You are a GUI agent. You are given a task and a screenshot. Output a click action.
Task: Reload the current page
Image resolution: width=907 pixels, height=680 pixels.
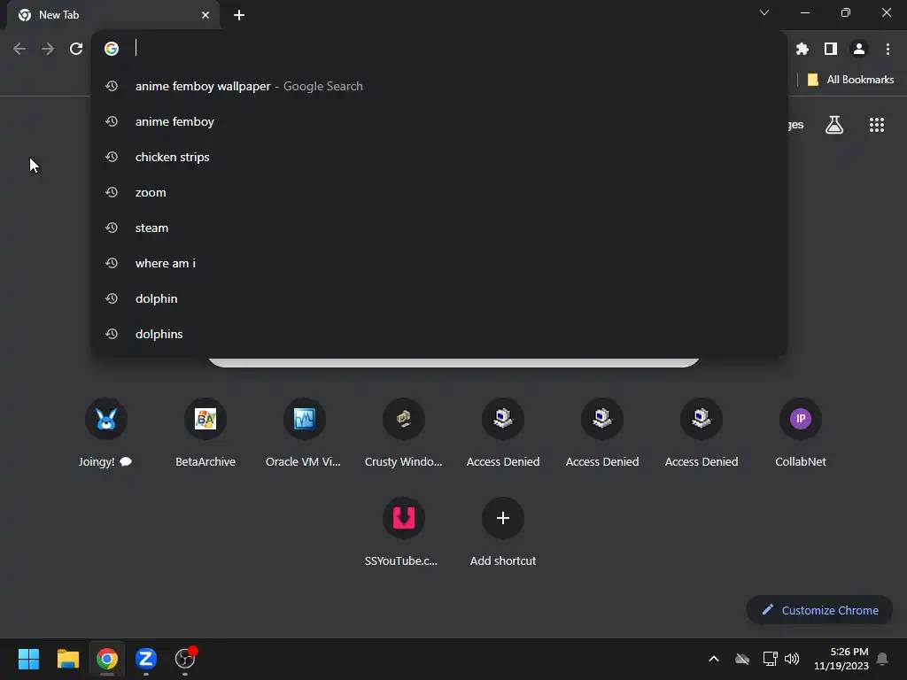coord(76,49)
